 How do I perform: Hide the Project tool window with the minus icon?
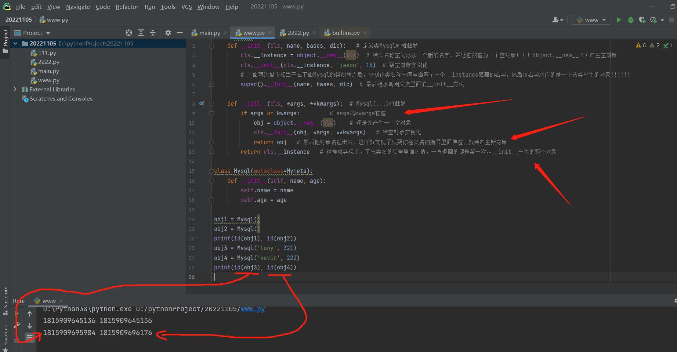[180, 33]
